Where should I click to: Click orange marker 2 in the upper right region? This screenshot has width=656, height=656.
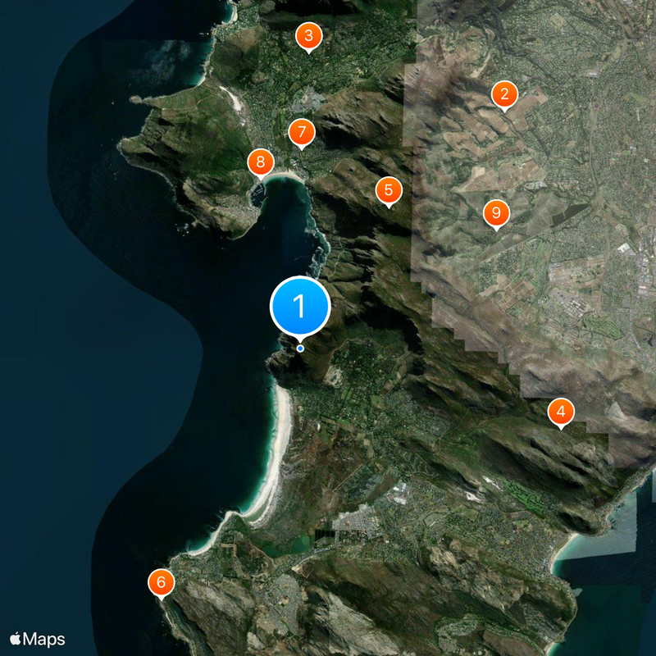click(505, 94)
